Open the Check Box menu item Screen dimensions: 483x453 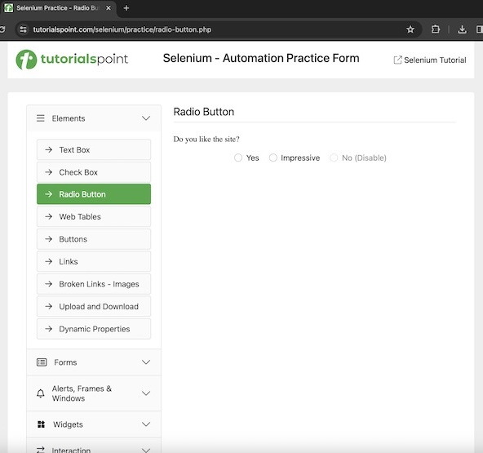point(94,172)
